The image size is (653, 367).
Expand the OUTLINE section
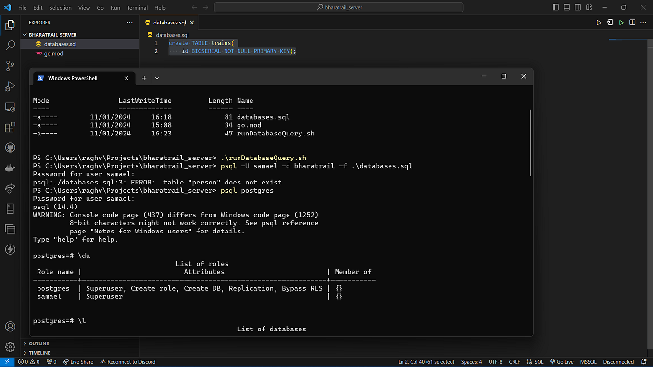80,343
